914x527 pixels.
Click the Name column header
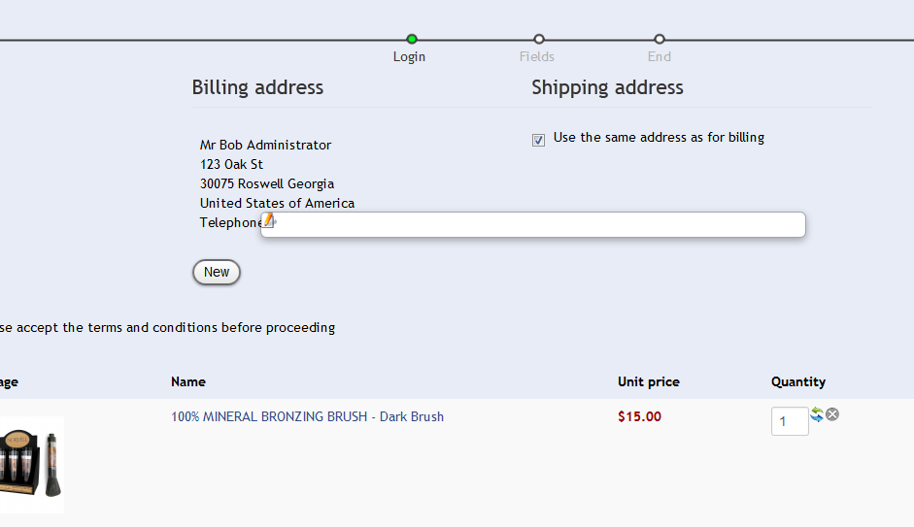187,381
